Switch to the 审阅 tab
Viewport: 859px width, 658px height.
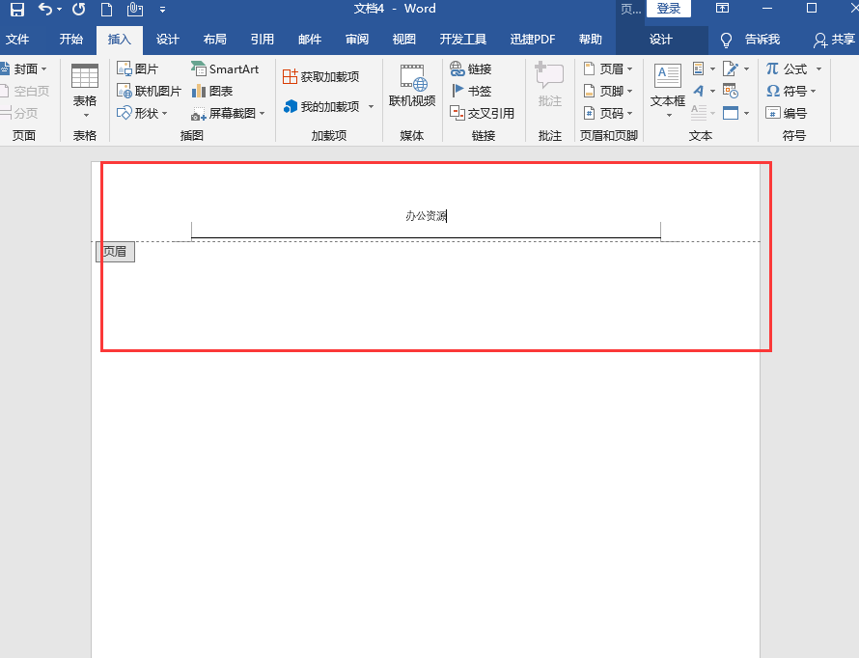[x=357, y=40]
